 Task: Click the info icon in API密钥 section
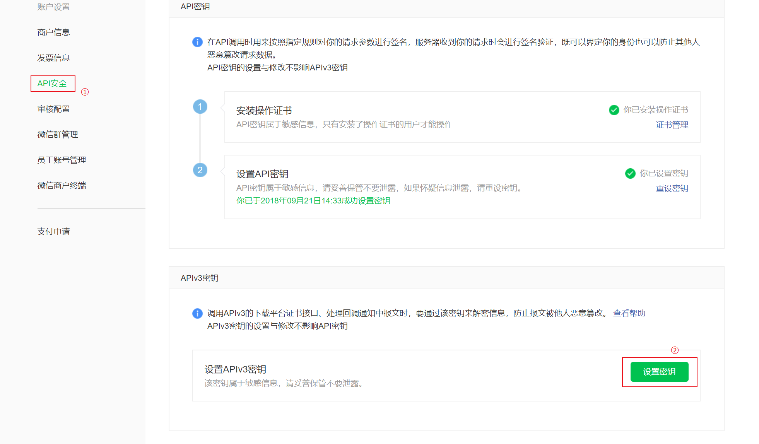197,42
